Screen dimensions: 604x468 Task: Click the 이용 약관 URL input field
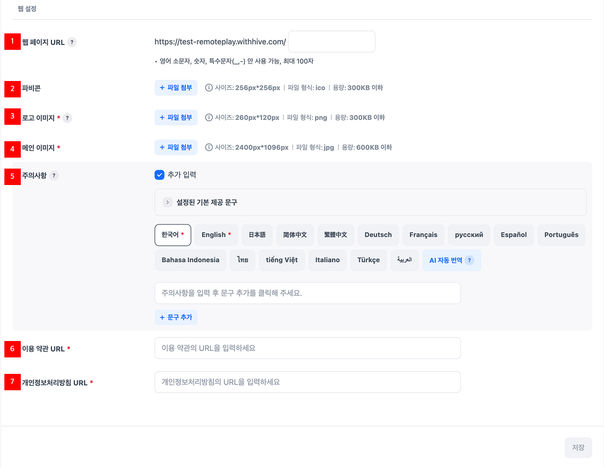[307, 348]
